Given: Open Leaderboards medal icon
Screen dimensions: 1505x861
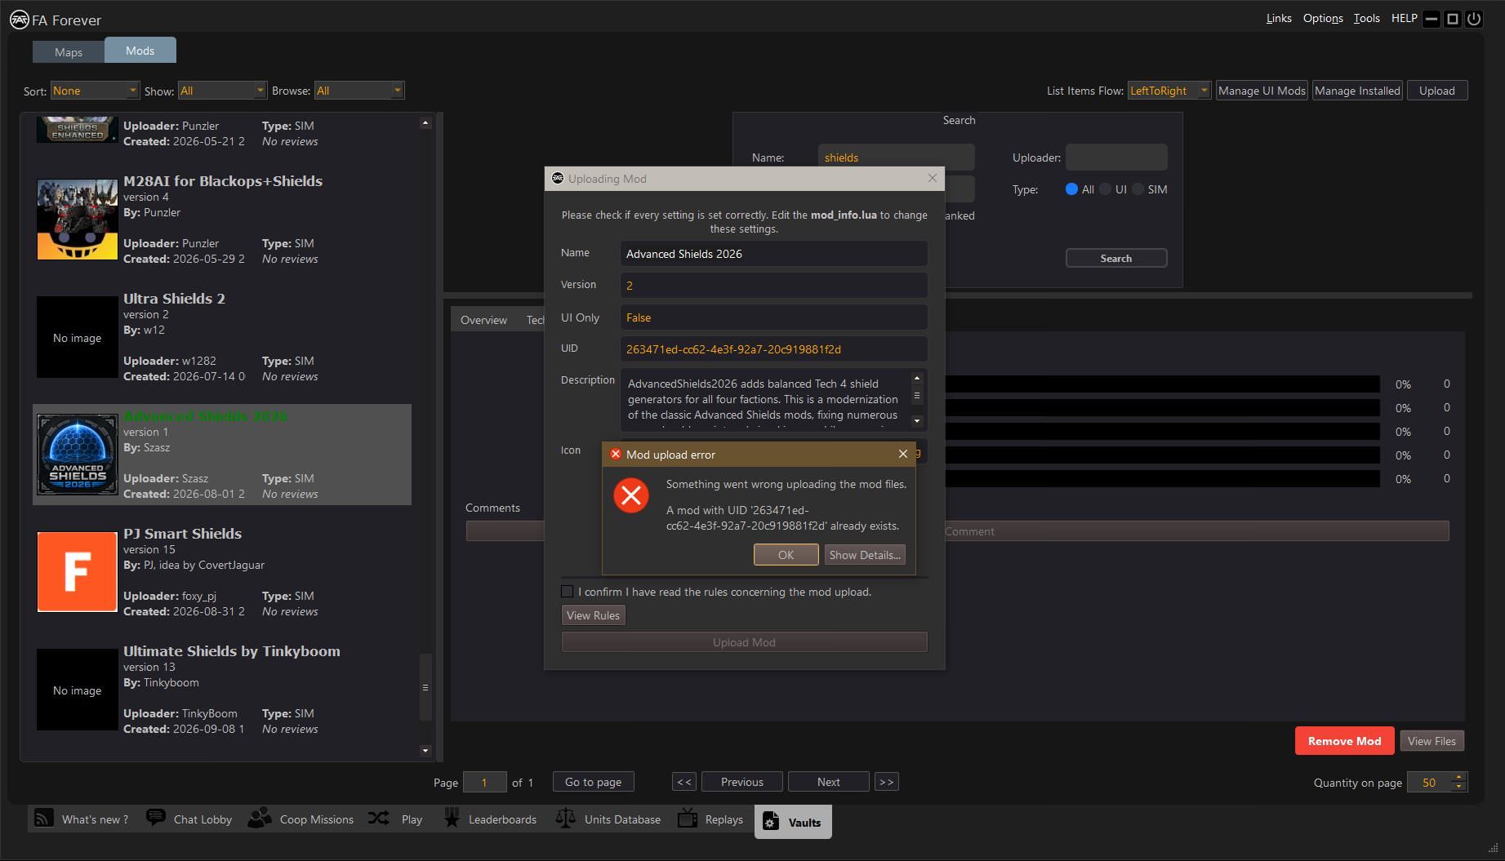Looking at the screenshot, I should [452, 818].
